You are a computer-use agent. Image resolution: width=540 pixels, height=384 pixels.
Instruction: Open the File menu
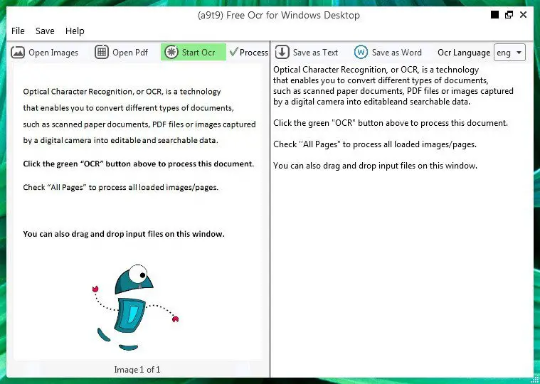tap(18, 31)
